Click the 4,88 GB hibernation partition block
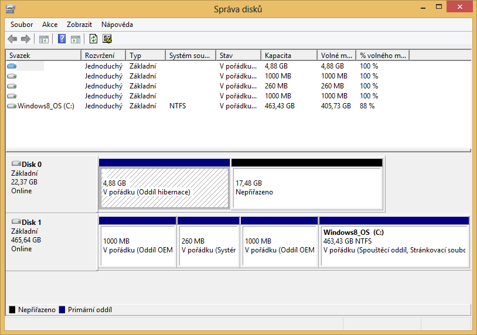477x335 pixels. coord(164,187)
